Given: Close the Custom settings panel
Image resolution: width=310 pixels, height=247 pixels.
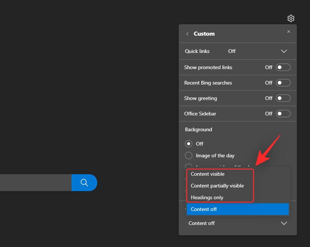Looking at the screenshot, I should coord(289,32).
